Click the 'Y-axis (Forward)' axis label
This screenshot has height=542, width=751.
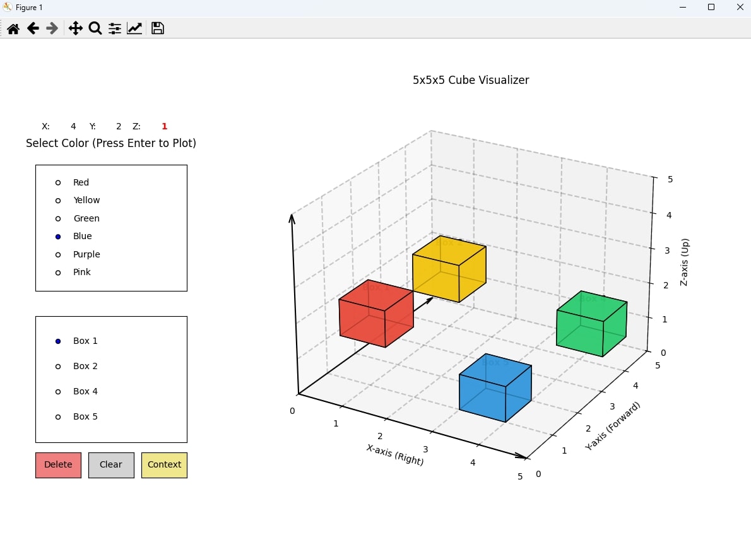tap(613, 426)
